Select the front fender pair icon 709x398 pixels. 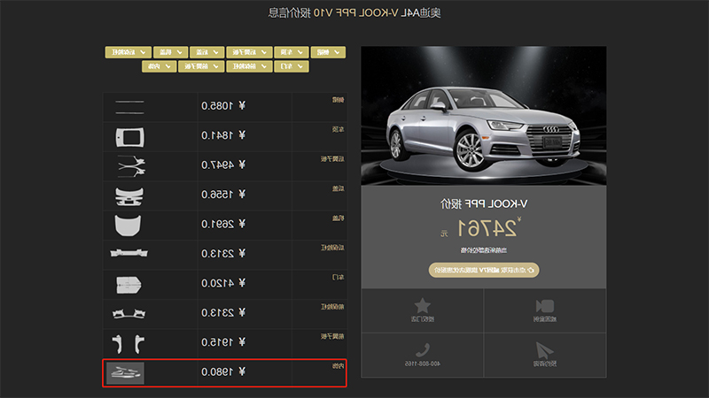point(128,344)
